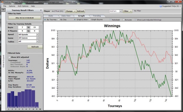Click the After 04/22/14 date filter button

coord(25,18)
